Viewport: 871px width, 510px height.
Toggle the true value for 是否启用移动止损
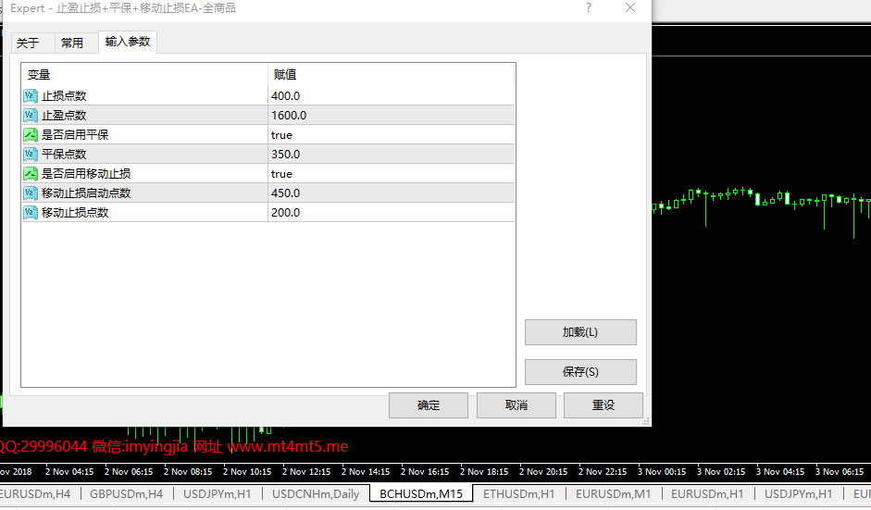point(391,174)
